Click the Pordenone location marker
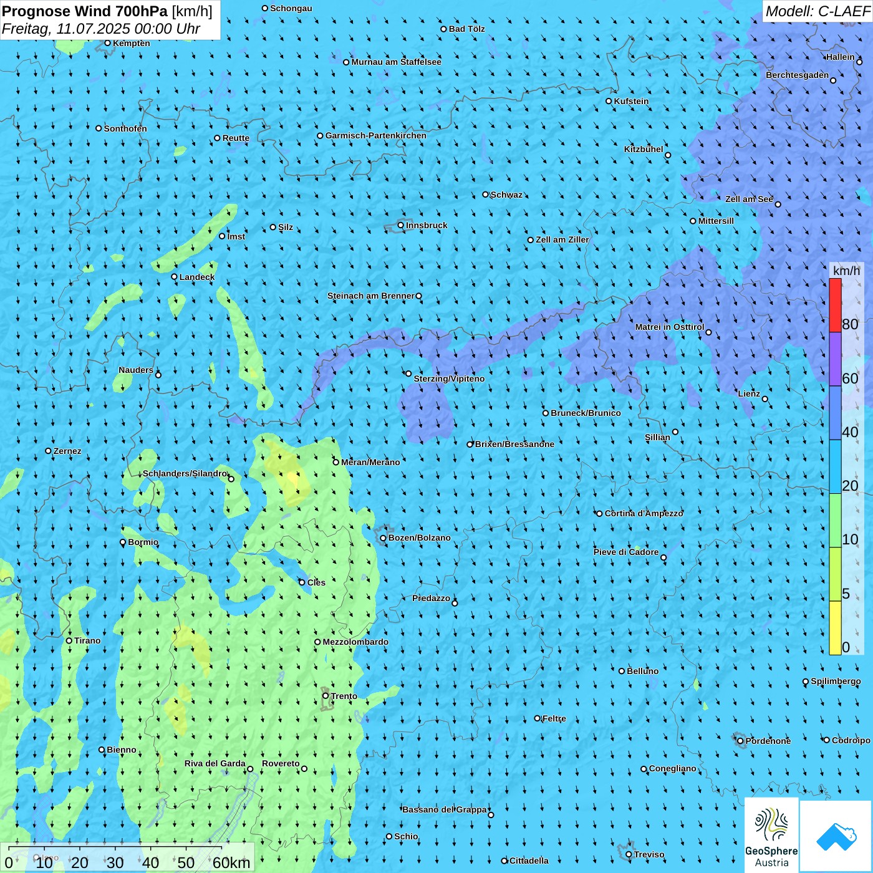Viewport: 873px width, 873px height. tap(741, 741)
